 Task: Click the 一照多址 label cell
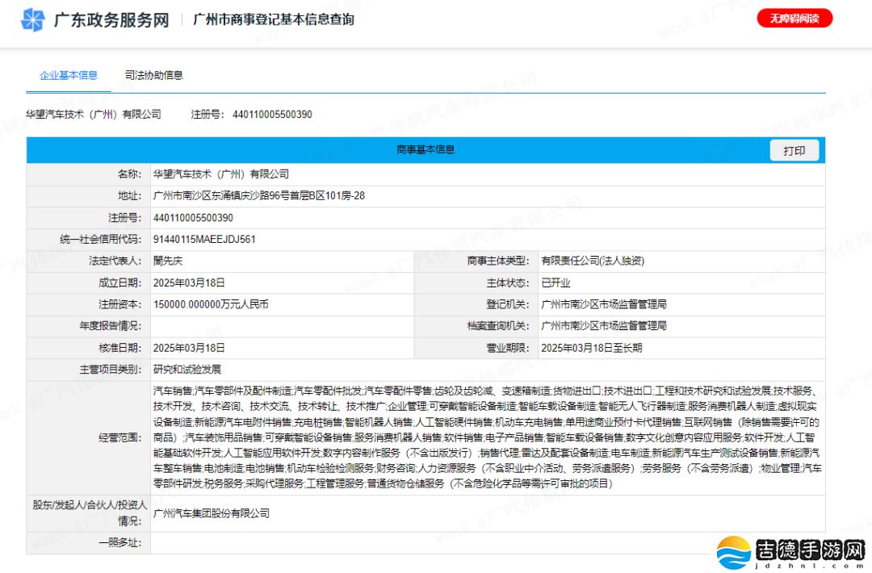click(x=89, y=542)
